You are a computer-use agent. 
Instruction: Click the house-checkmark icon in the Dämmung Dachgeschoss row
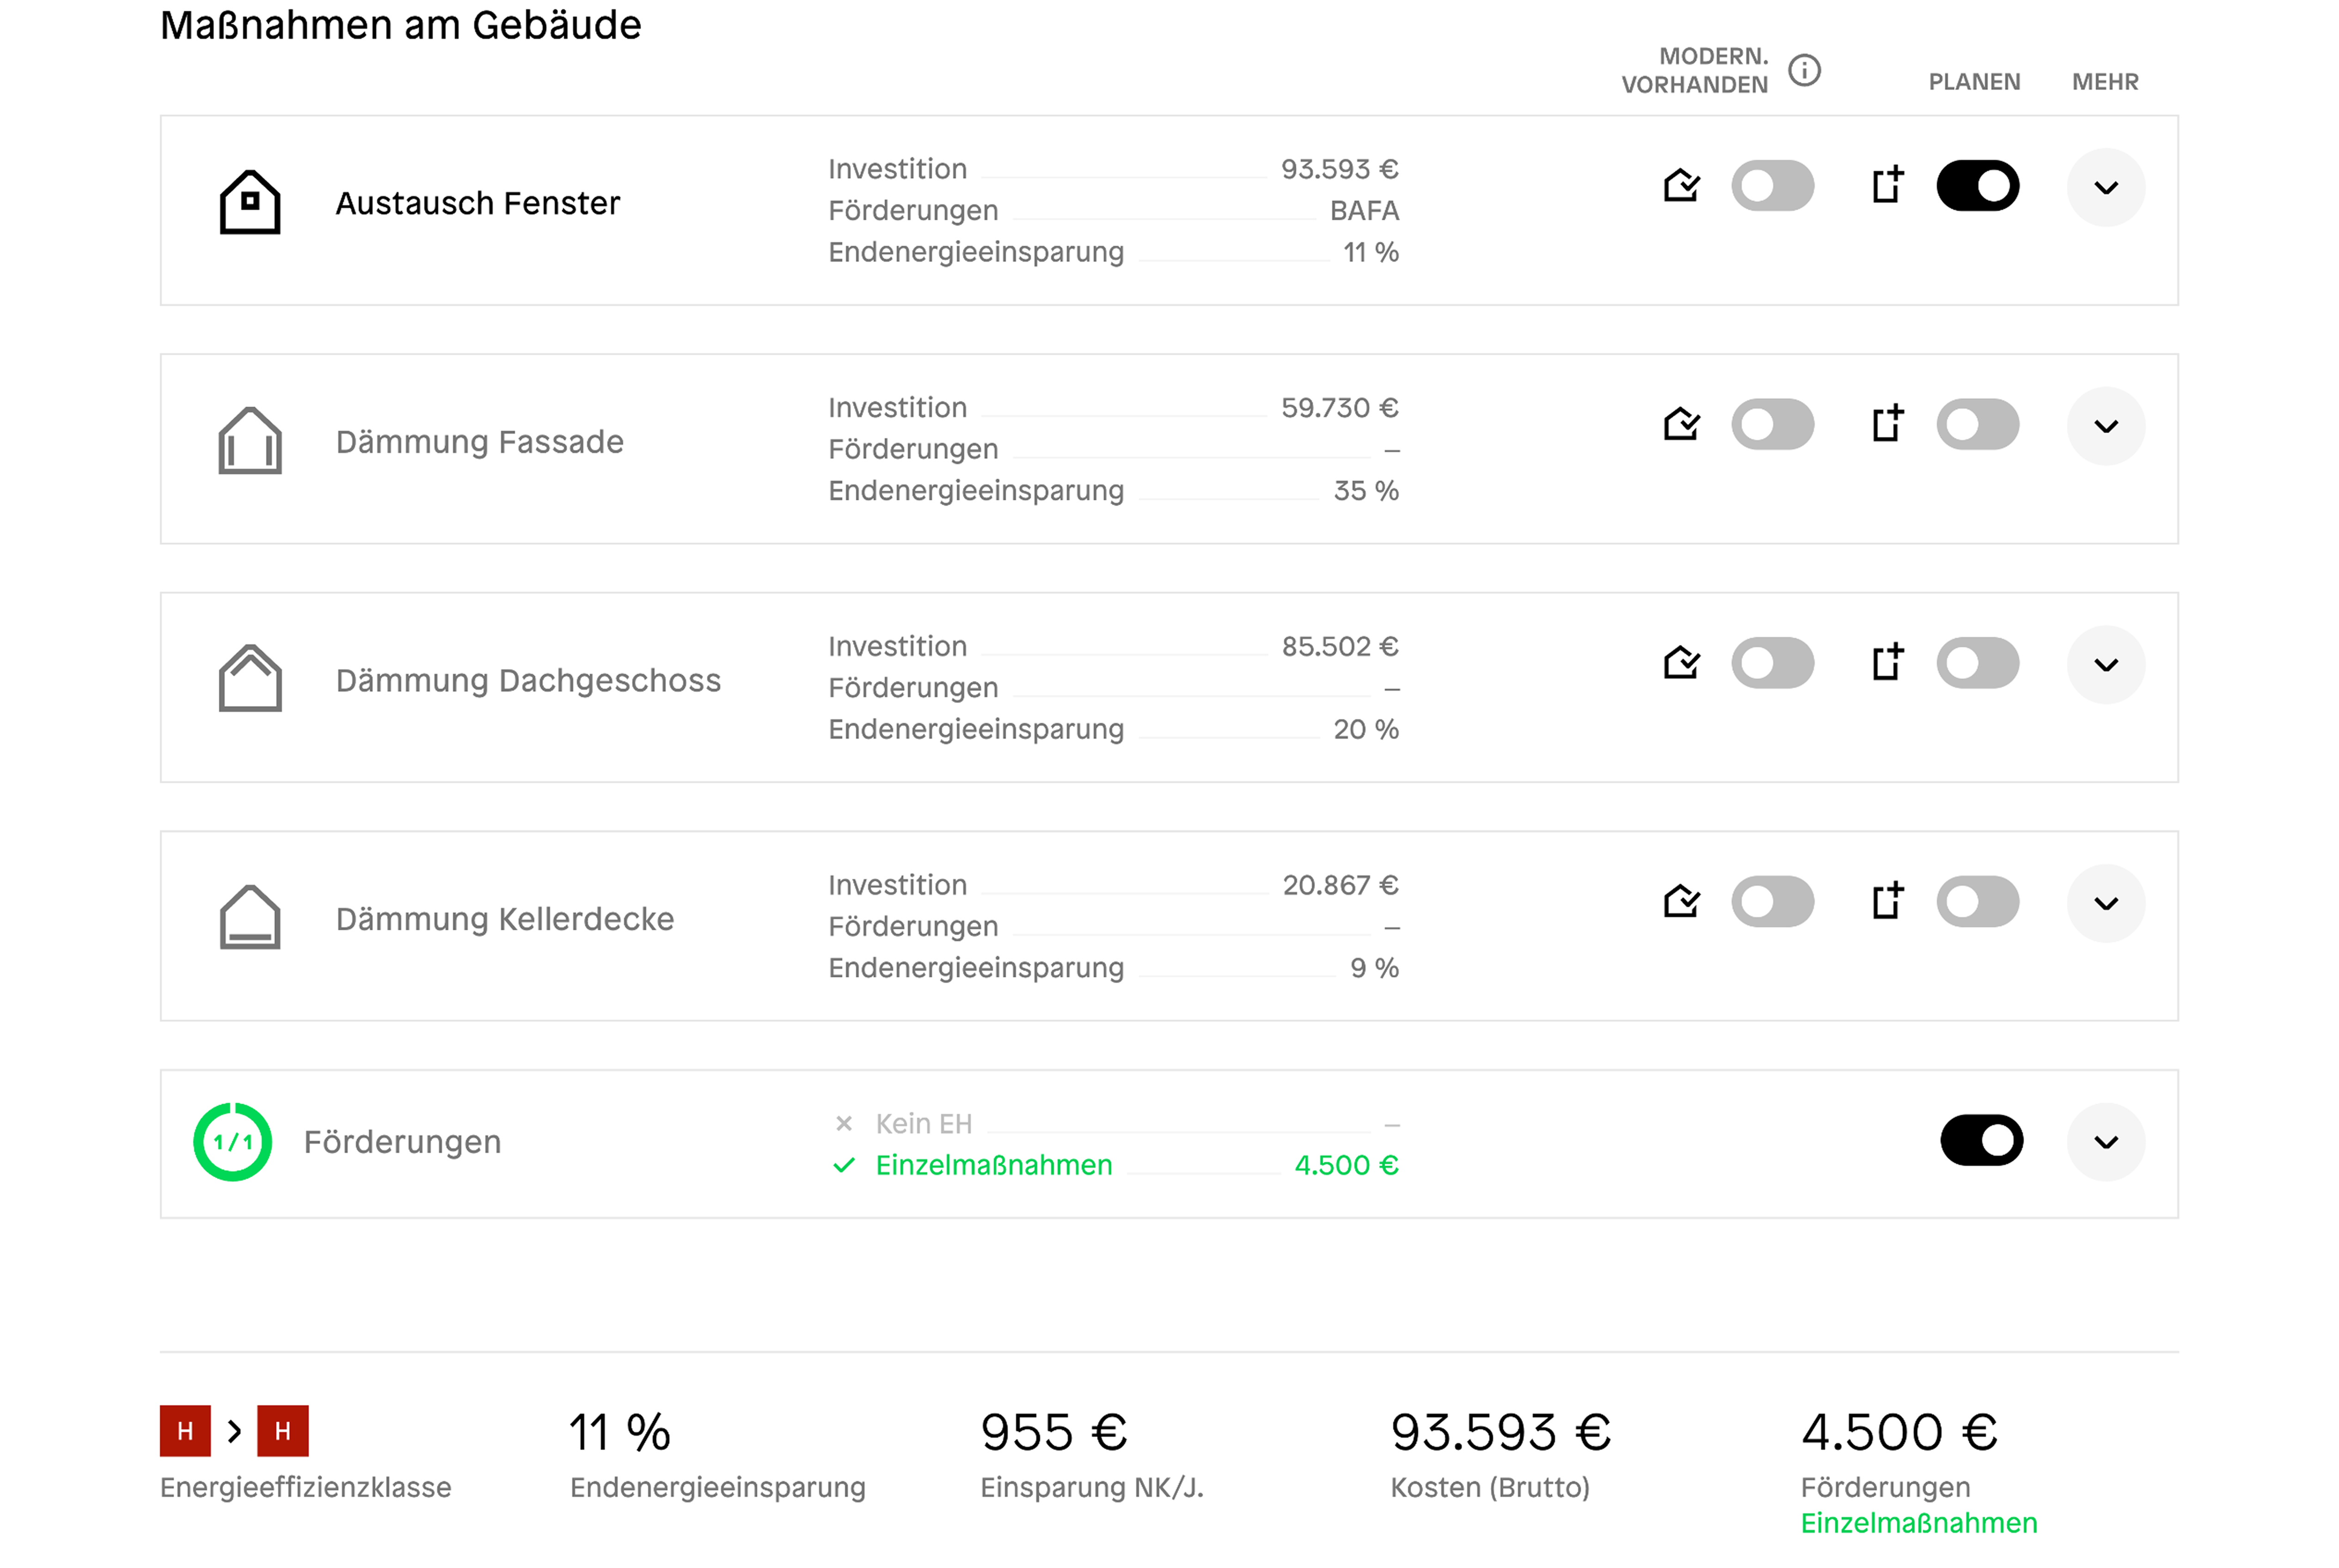1681,663
